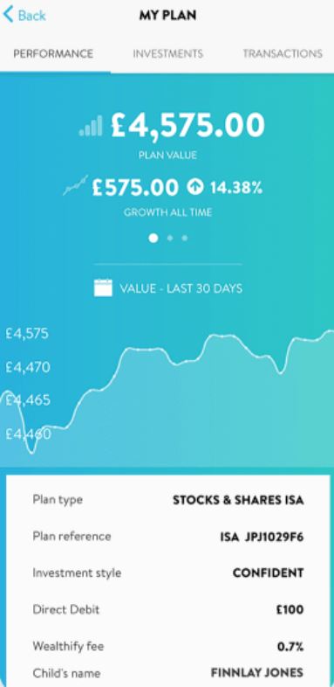Click the bar chart icon beside plan value
This screenshot has width=334, height=687.
(91, 126)
